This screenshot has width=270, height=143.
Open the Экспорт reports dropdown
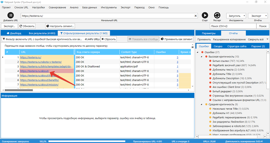[x=258, y=16]
